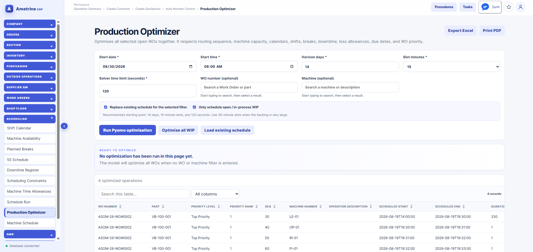The image size is (533, 252).
Task: Sort by Priority Level column arrows
Action: pos(219,207)
